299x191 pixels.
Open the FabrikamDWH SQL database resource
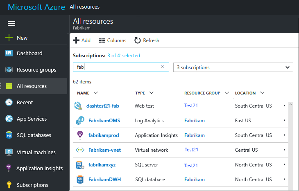point(104,180)
